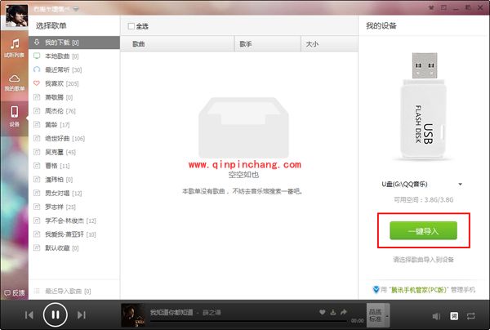
Task: Pause the current song
Action: (x=56, y=314)
